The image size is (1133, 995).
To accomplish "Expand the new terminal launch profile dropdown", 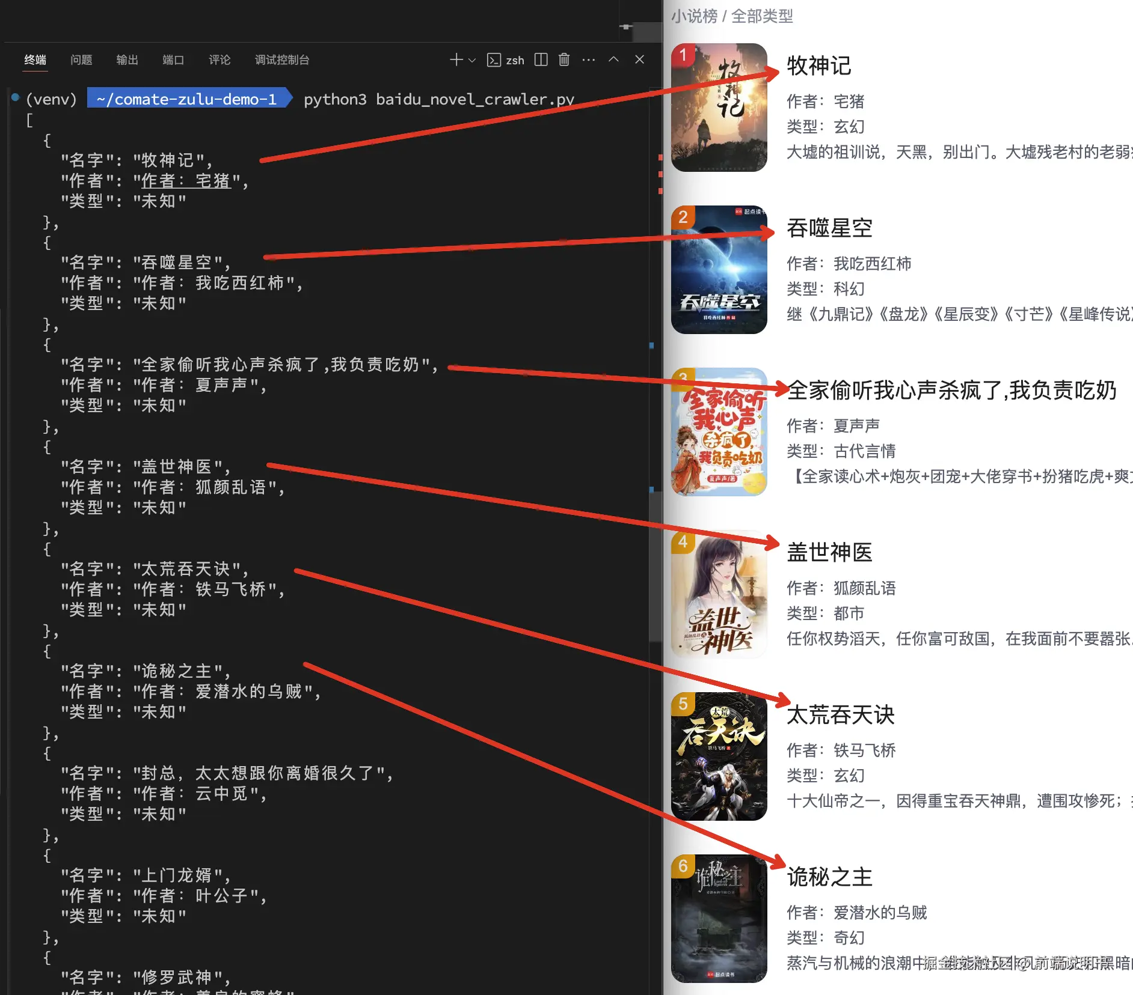I will (x=472, y=60).
